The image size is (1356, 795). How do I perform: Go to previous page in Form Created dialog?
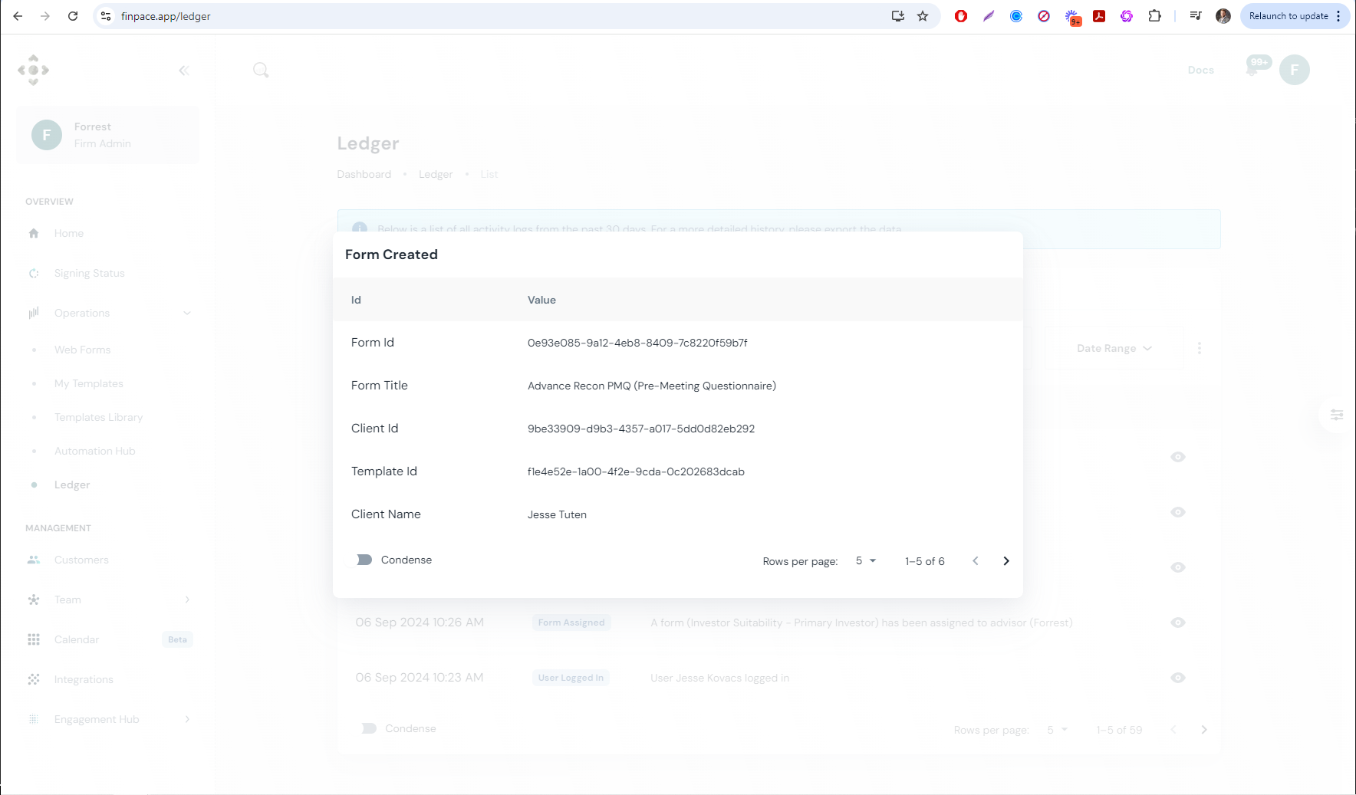pyautogui.click(x=976, y=561)
